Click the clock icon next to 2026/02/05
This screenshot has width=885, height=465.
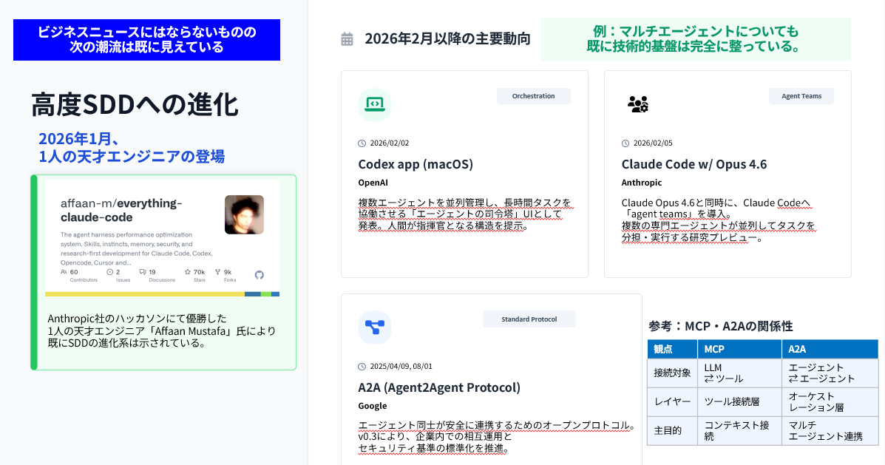click(625, 143)
